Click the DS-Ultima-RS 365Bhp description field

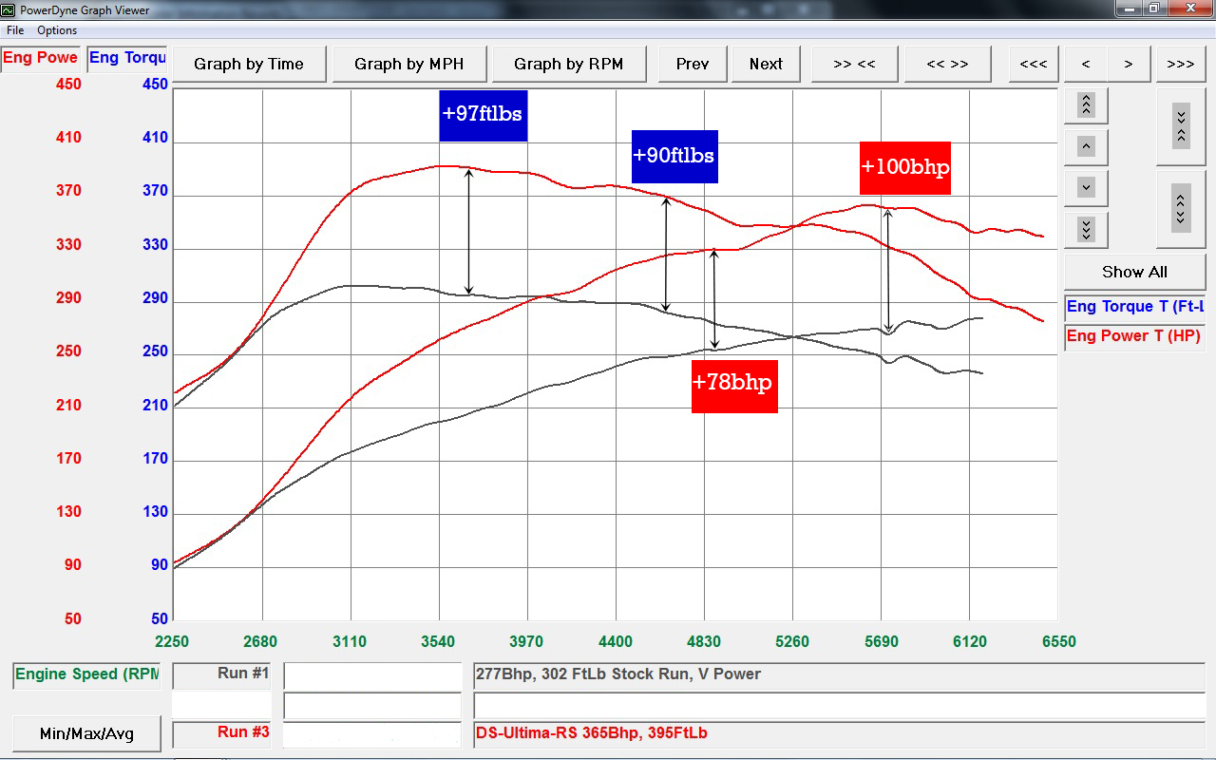point(839,733)
